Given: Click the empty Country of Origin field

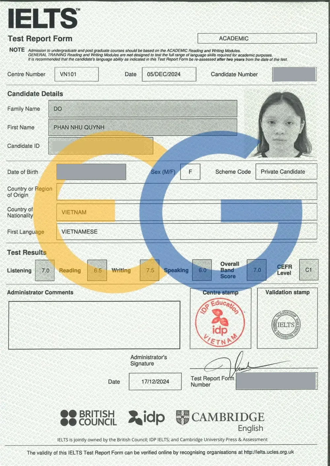Looking at the screenshot, I should coord(187,191).
